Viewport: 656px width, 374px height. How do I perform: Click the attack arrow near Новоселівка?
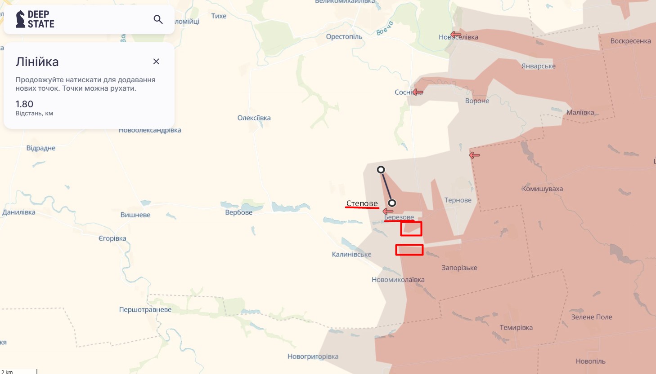pyautogui.click(x=456, y=35)
